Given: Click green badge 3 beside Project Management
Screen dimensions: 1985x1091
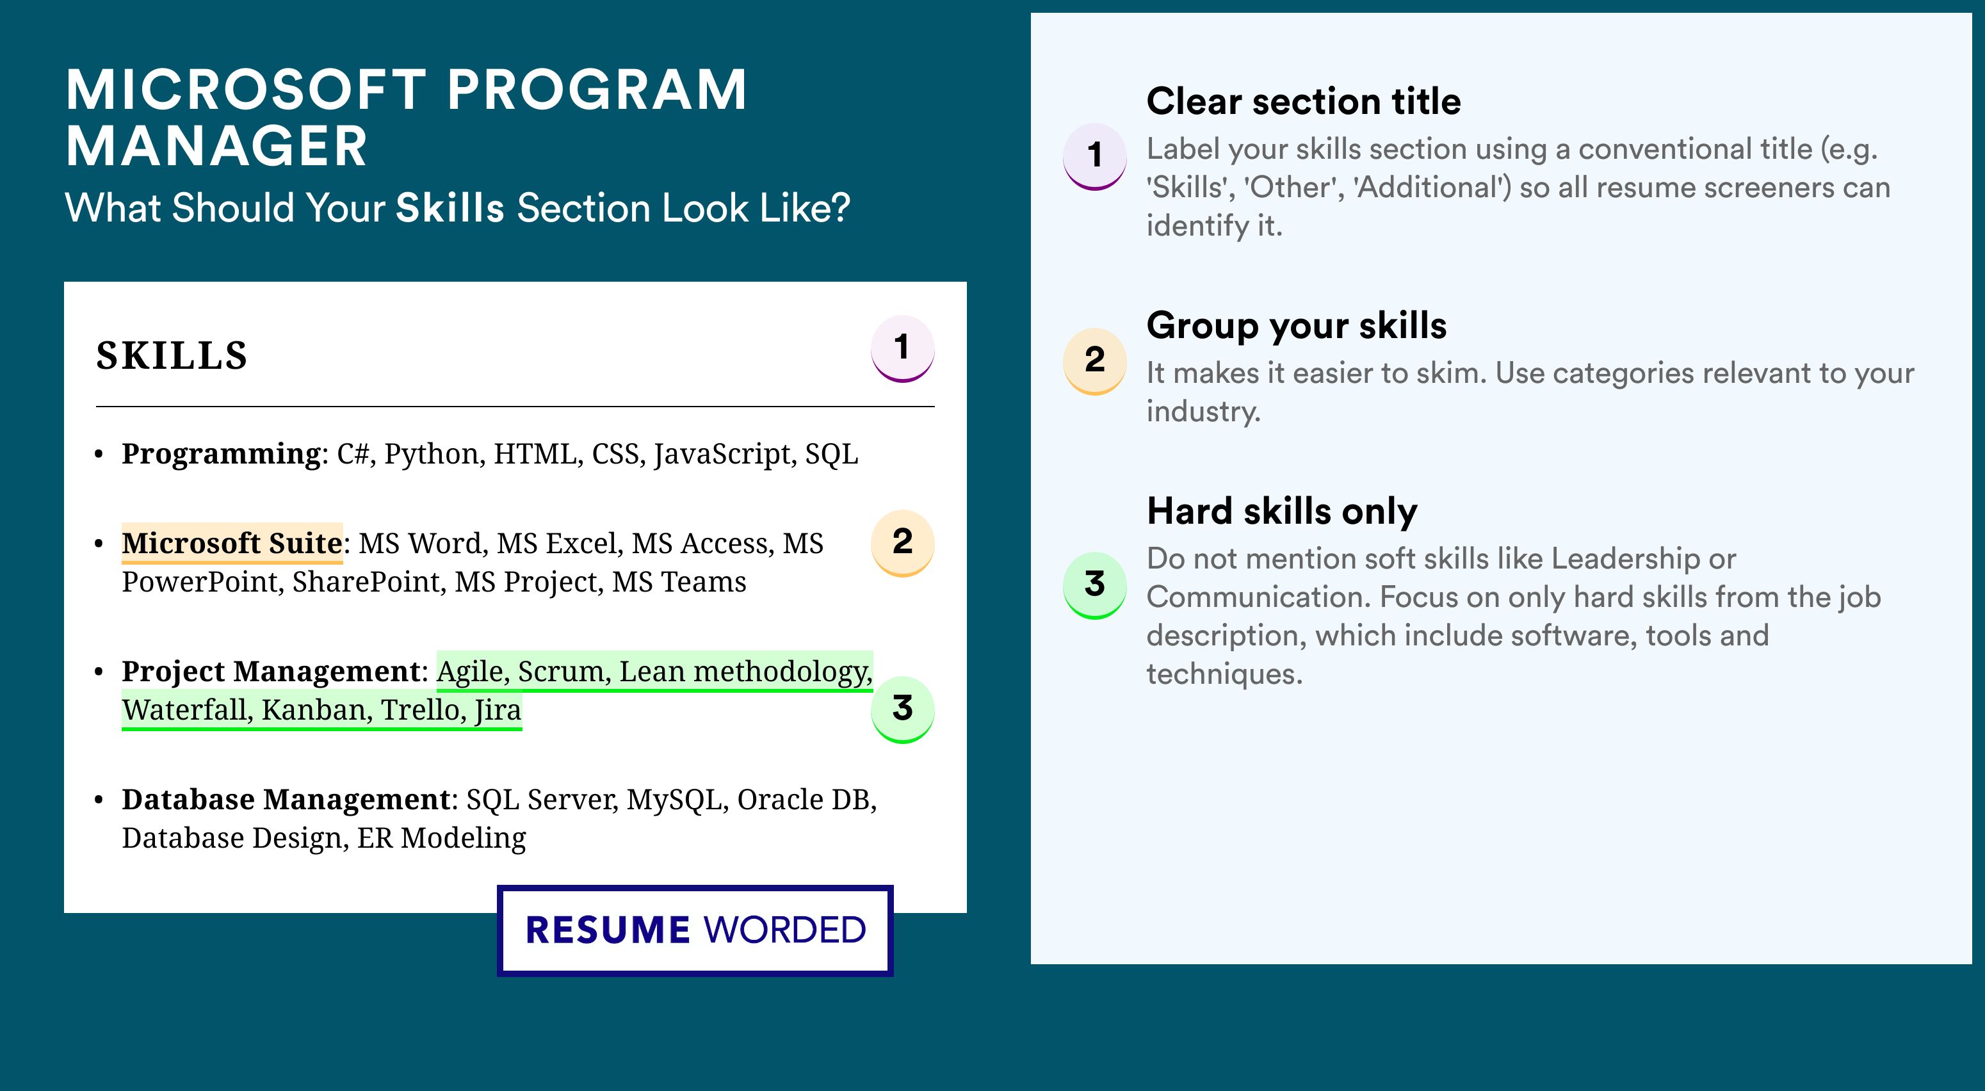Looking at the screenshot, I should [x=902, y=709].
